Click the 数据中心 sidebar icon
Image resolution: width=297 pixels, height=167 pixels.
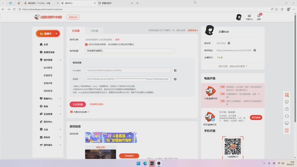[41, 98]
